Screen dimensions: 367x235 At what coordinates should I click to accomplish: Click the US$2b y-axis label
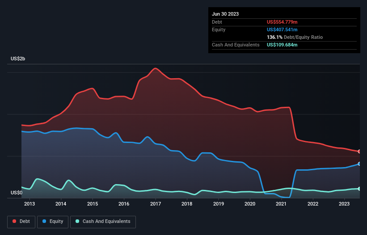click(18, 59)
